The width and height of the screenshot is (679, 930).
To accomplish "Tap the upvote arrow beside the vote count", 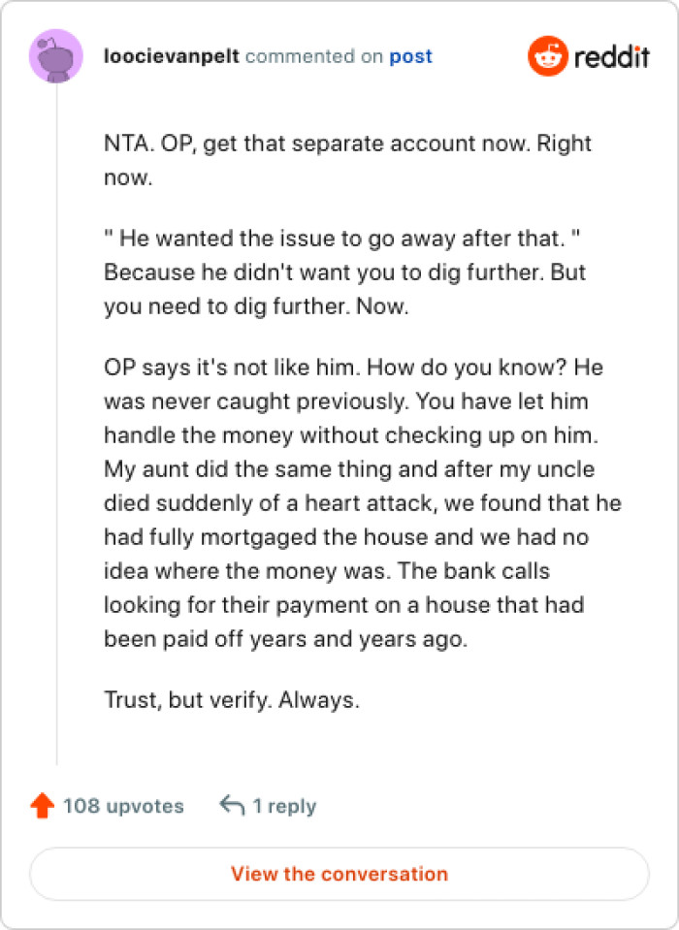I will (x=41, y=805).
